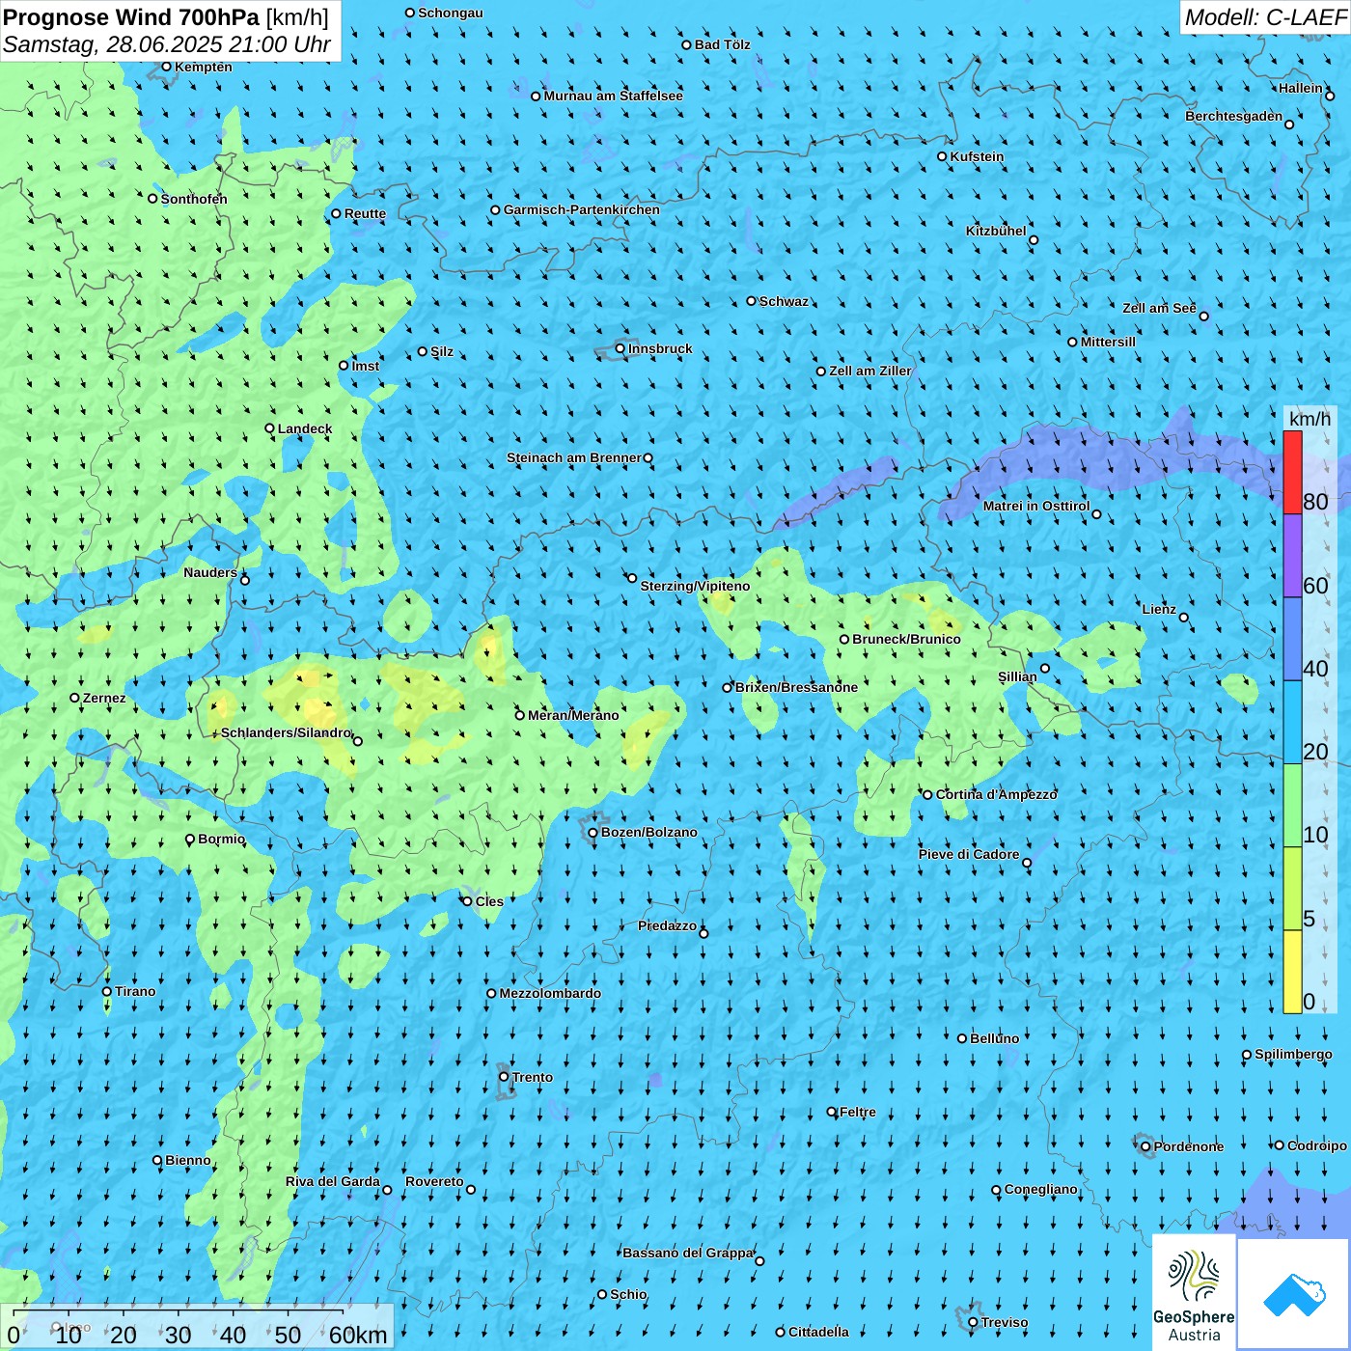Click the 'Schio' map label

tap(628, 1294)
